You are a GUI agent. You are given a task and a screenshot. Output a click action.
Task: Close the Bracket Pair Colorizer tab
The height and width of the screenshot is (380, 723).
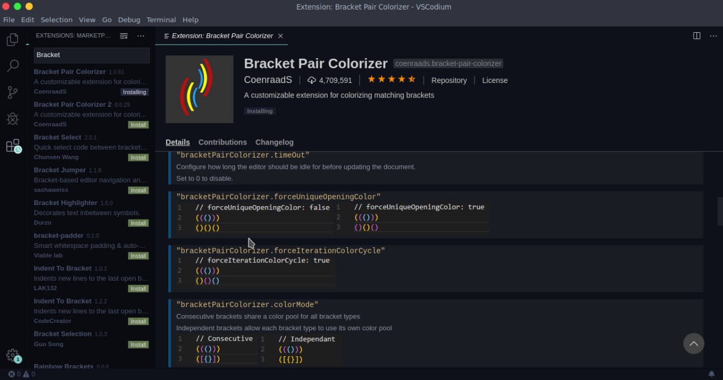(x=280, y=36)
